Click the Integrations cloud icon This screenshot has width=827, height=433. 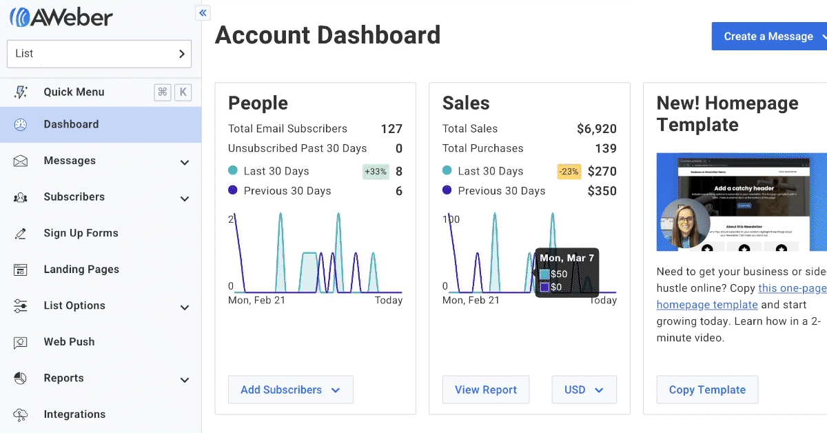pos(21,415)
